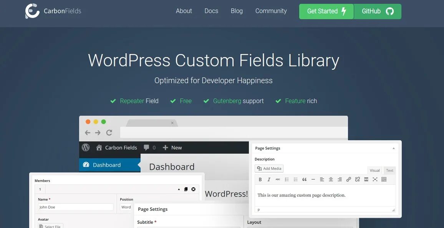
Task: Insert a blockquote
Action: [x=305, y=179]
